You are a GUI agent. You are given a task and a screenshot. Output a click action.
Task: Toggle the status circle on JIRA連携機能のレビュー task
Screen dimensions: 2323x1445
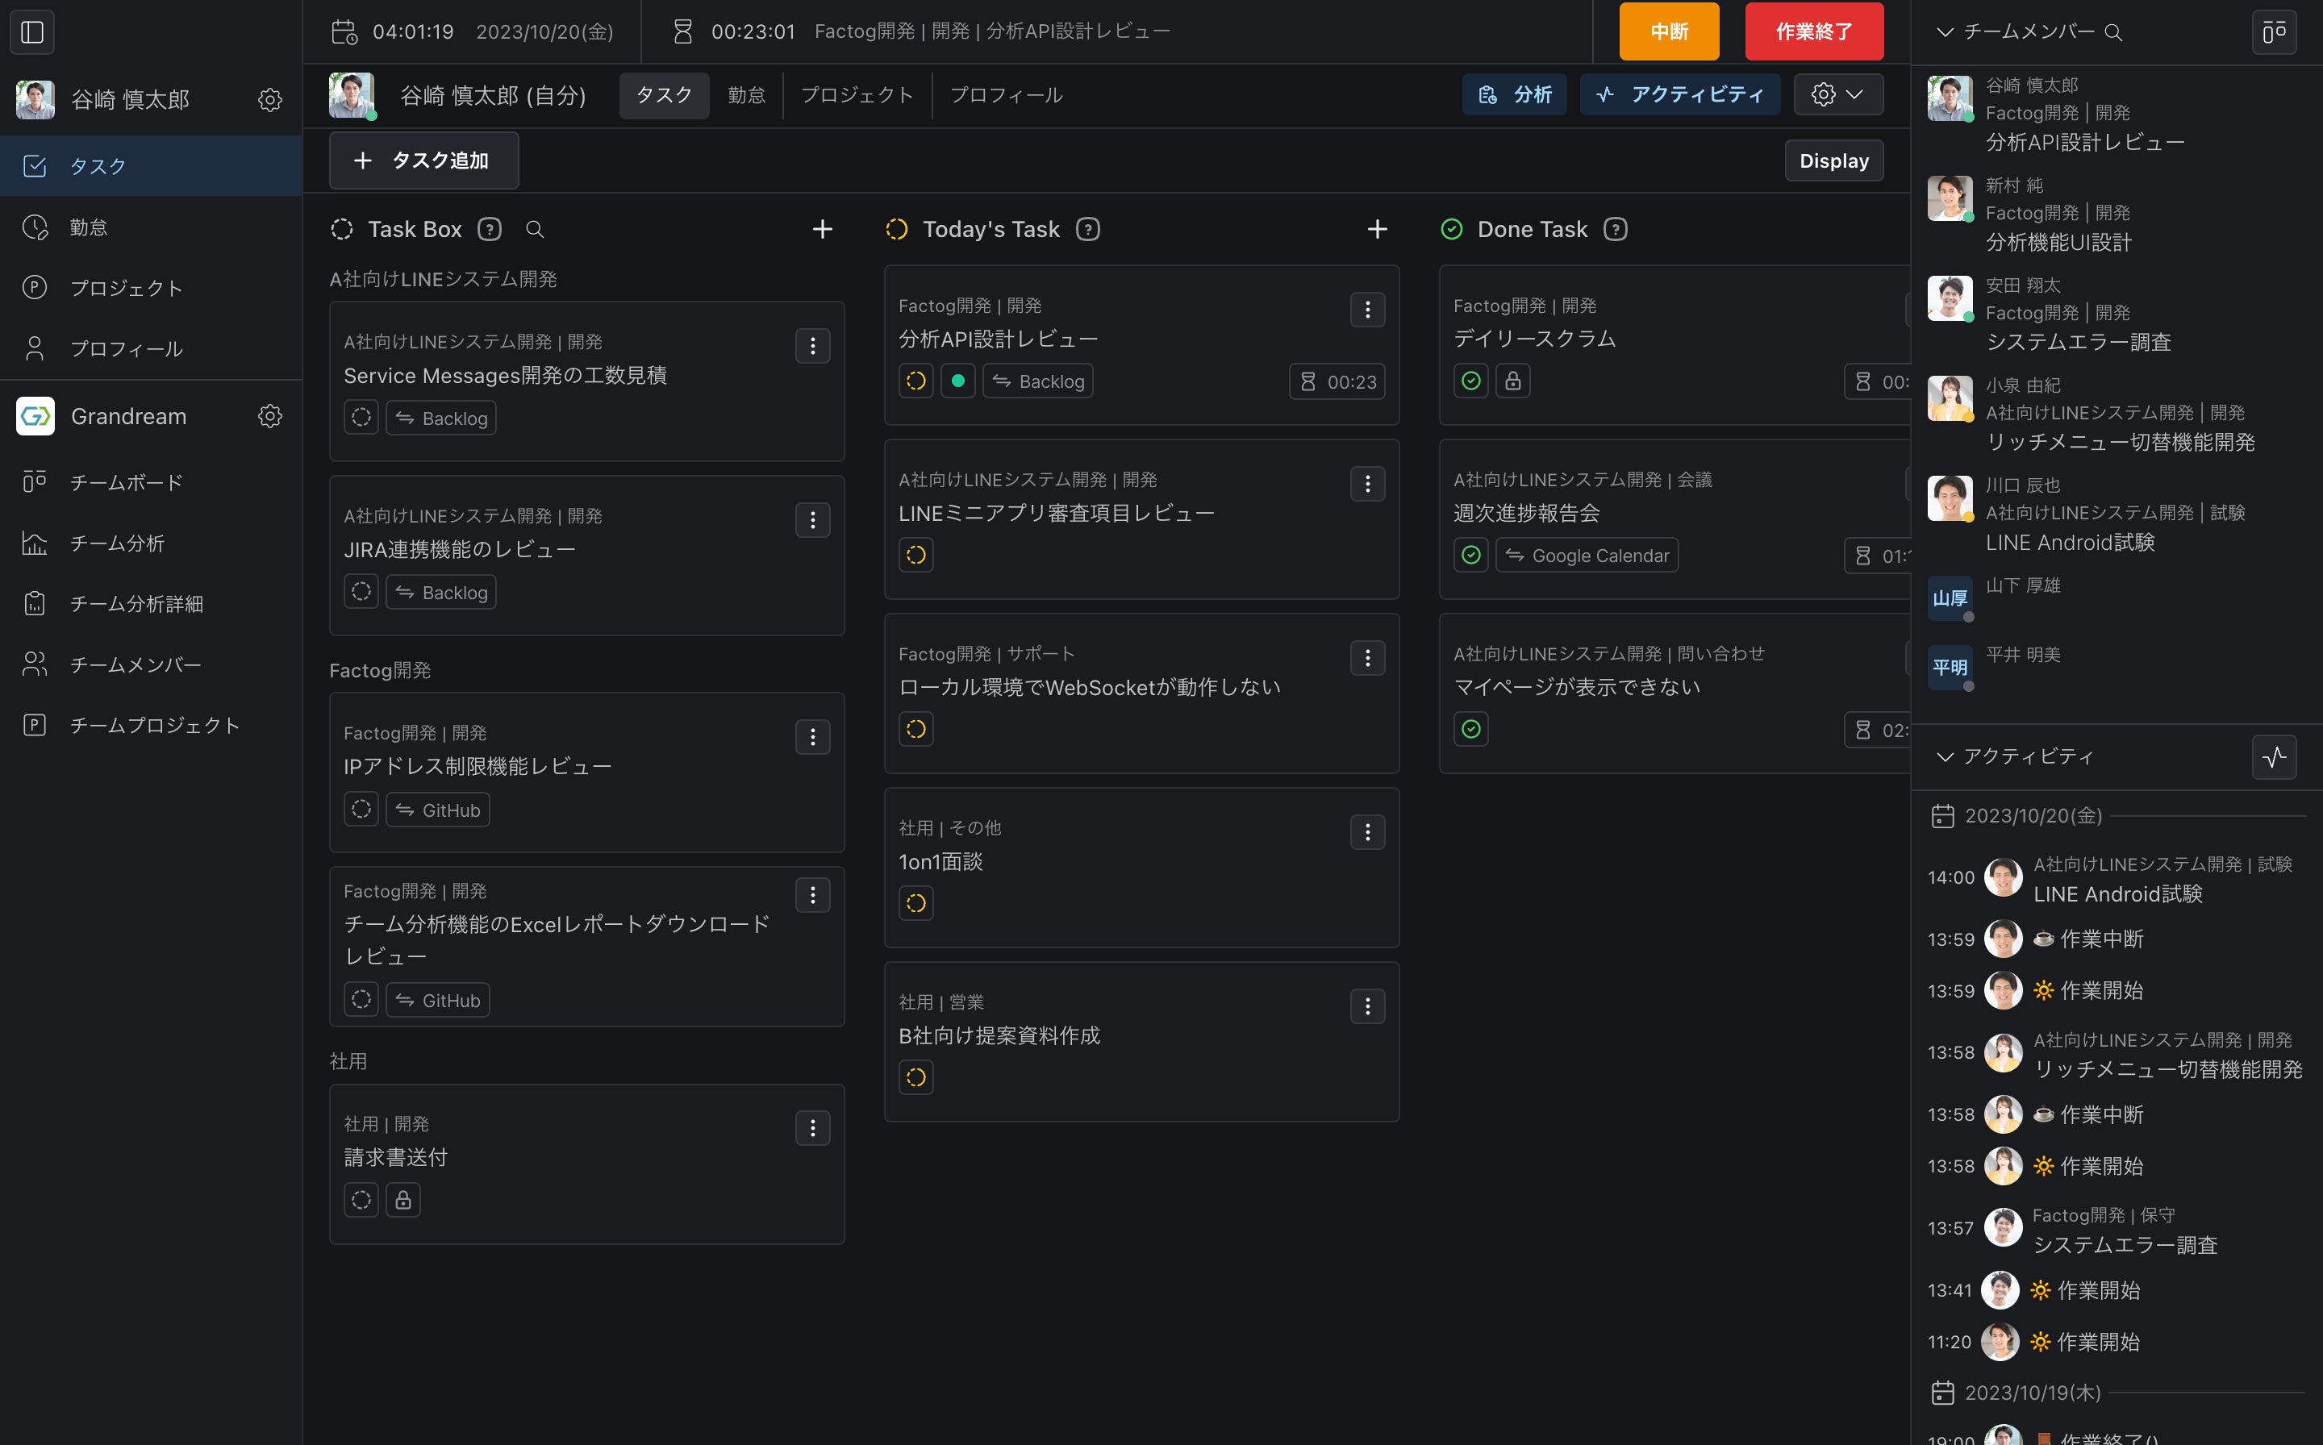[x=361, y=593]
